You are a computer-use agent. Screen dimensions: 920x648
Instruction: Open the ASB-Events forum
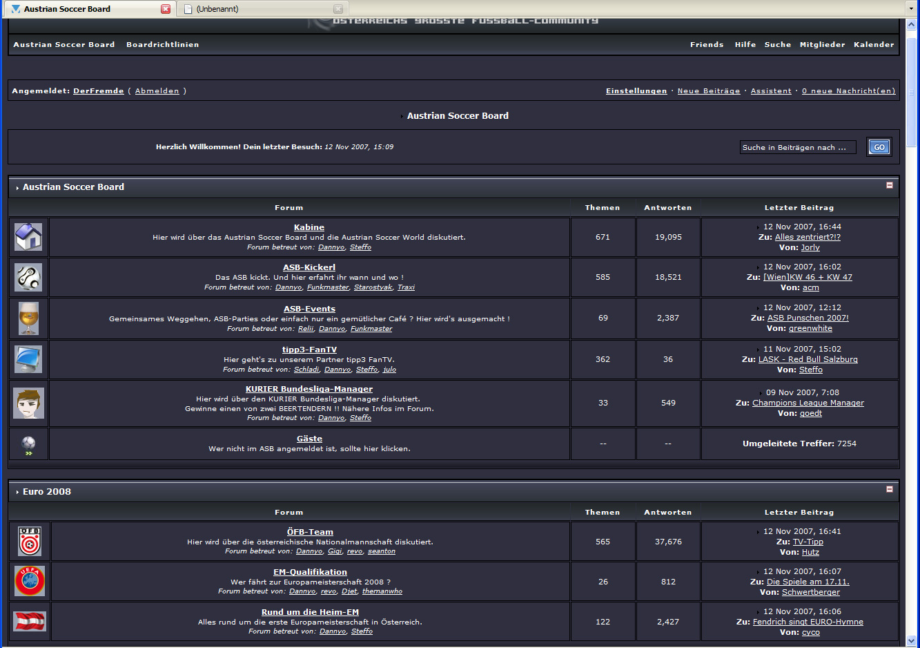(x=309, y=309)
